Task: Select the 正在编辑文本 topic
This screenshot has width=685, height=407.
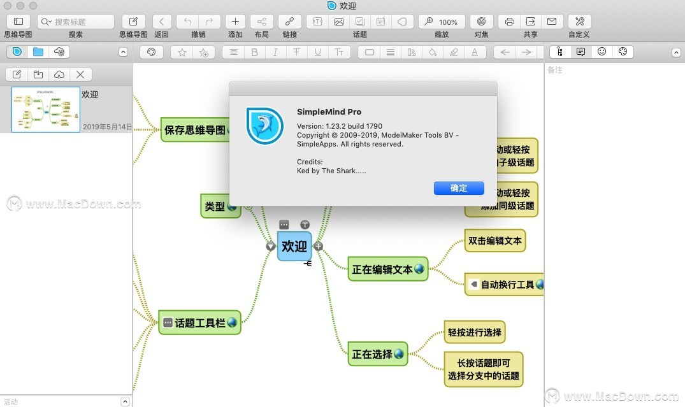Action: click(x=387, y=269)
